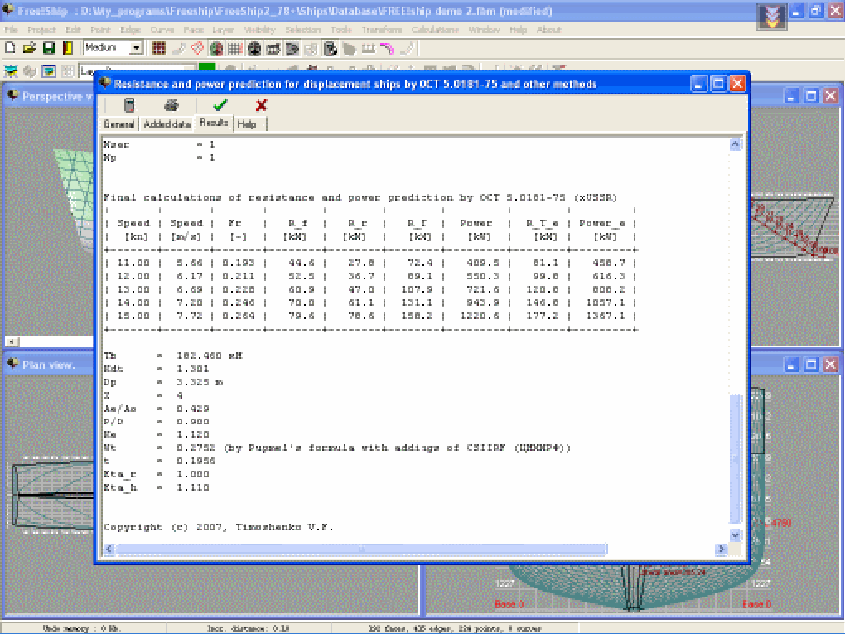The image size is (845, 634).
Task: Click the 'Incr. distance: 0.10' status entry
Action: [x=248, y=628]
